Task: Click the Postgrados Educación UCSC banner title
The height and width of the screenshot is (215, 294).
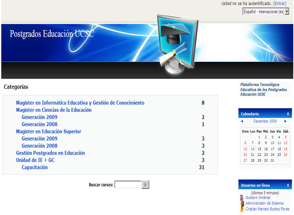Action: click(52, 34)
